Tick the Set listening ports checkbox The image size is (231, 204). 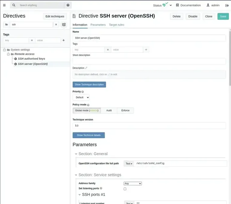tap(125, 189)
